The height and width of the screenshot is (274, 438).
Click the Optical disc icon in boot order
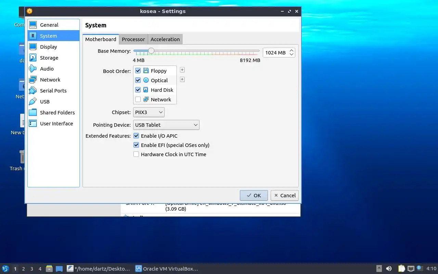(146, 80)
